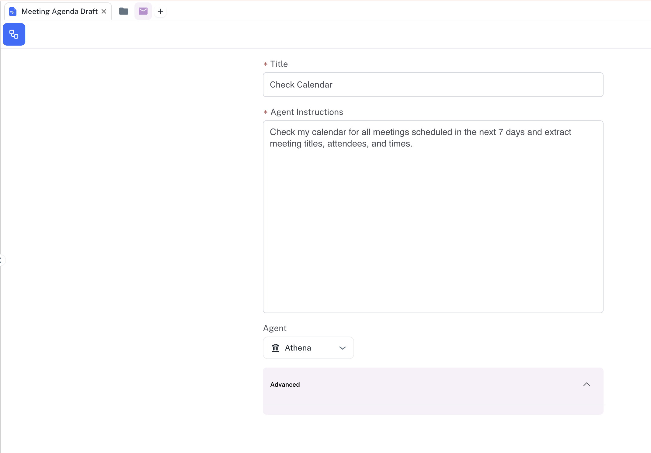651x453 pixels.
Task: Click the red asterisk beside Title
Action: pos(265,64)
